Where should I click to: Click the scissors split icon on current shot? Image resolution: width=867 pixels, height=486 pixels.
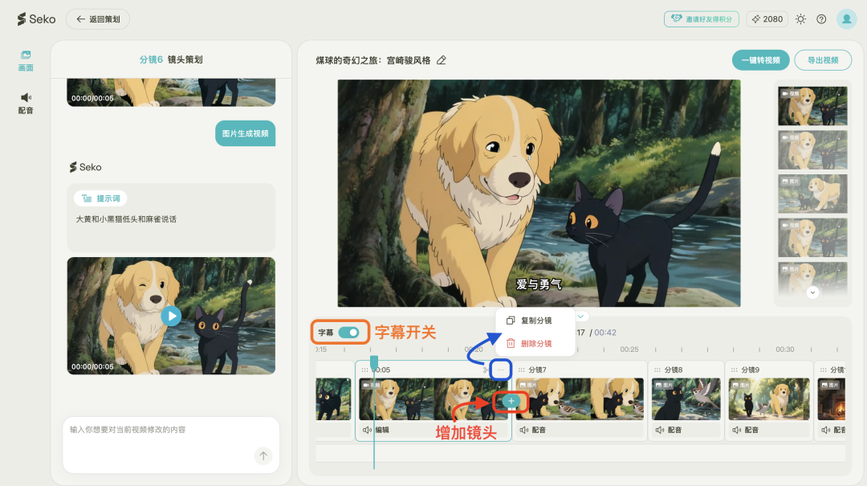(x=486, y=370)
